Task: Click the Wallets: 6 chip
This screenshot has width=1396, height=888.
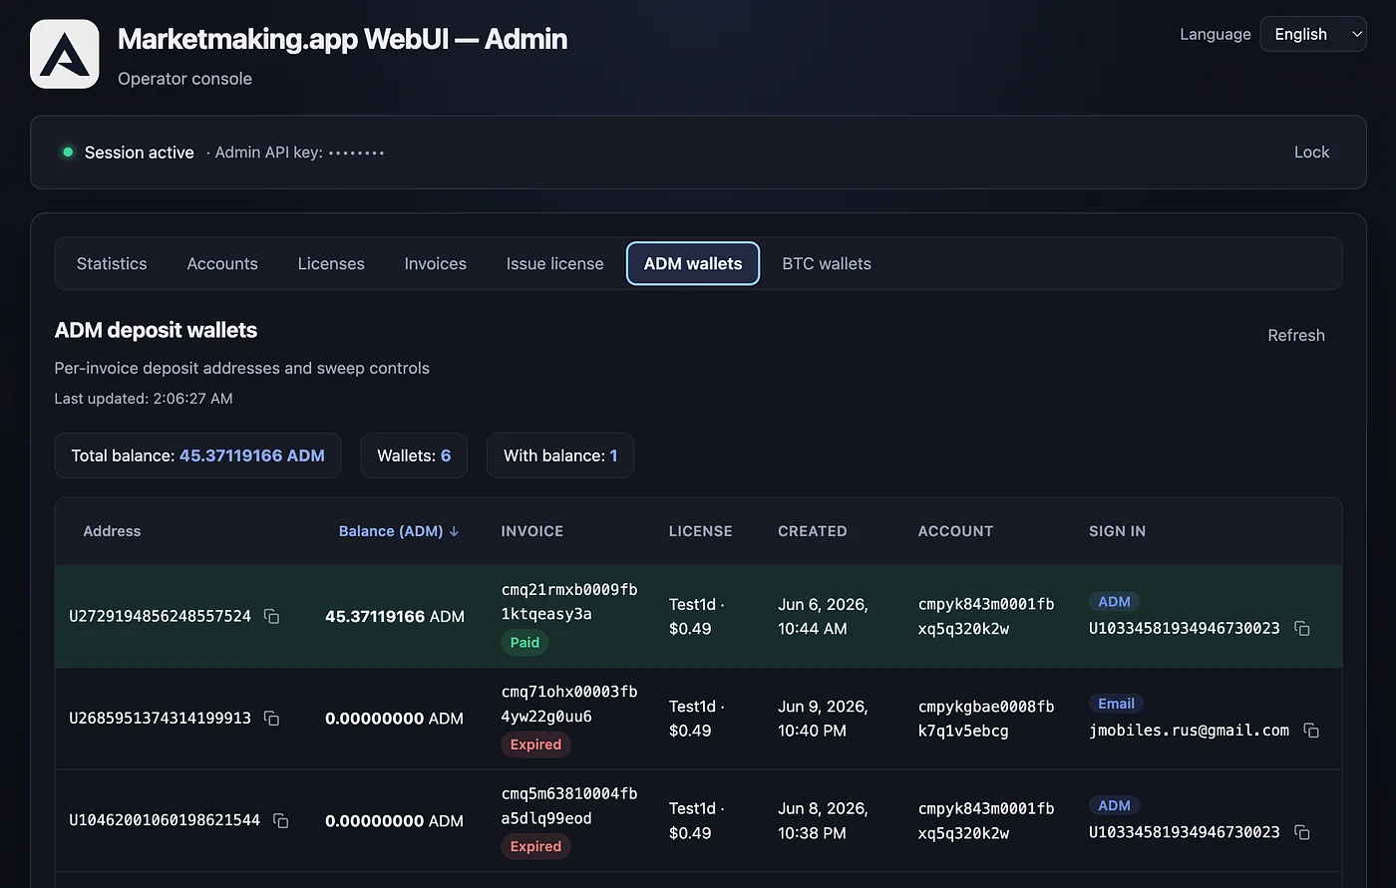Action: point(414,455)
